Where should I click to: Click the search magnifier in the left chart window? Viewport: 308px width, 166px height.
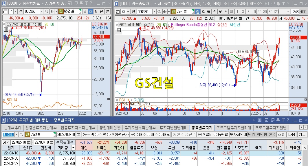point(46,11)
